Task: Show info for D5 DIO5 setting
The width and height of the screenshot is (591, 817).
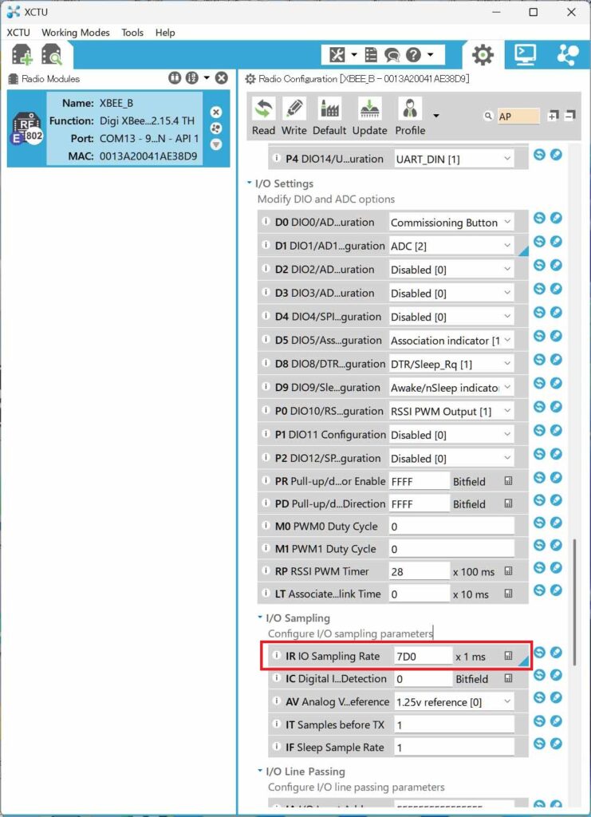Action: coord(266,339)
